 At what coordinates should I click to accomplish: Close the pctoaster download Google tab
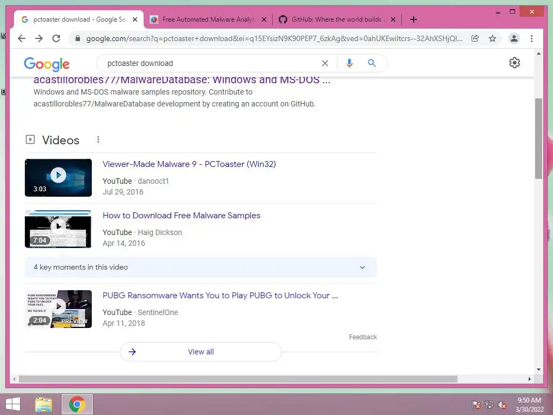(134, 19)
